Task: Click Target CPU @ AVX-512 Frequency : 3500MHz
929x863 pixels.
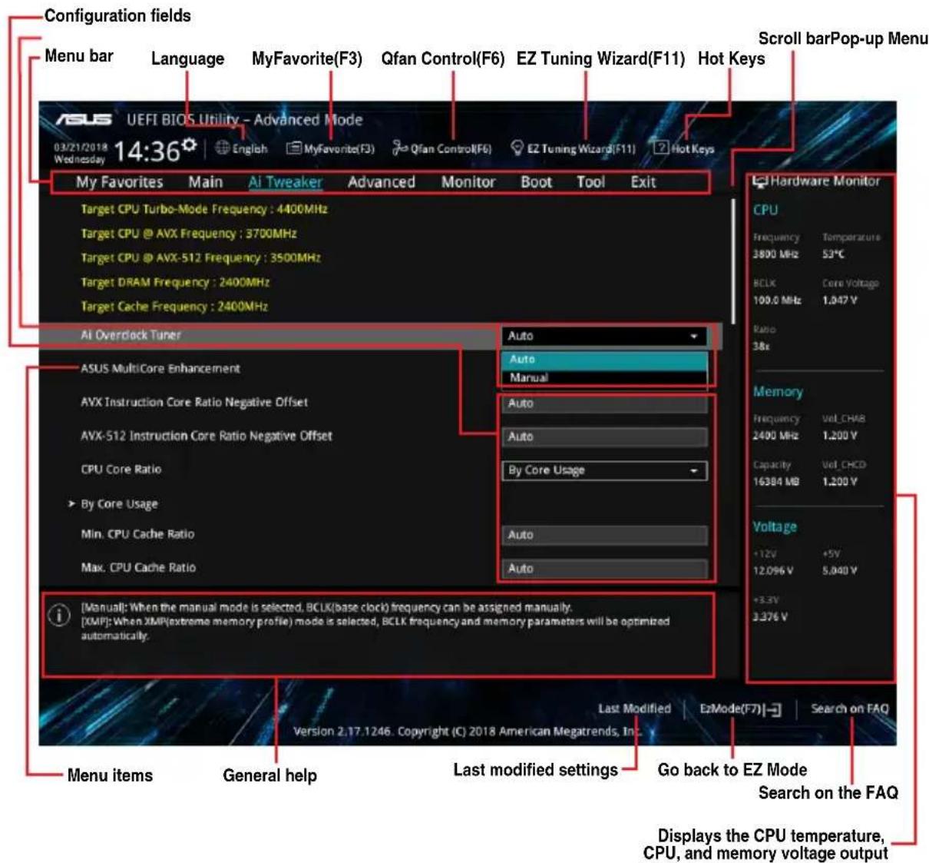Action: click(200, 258)
